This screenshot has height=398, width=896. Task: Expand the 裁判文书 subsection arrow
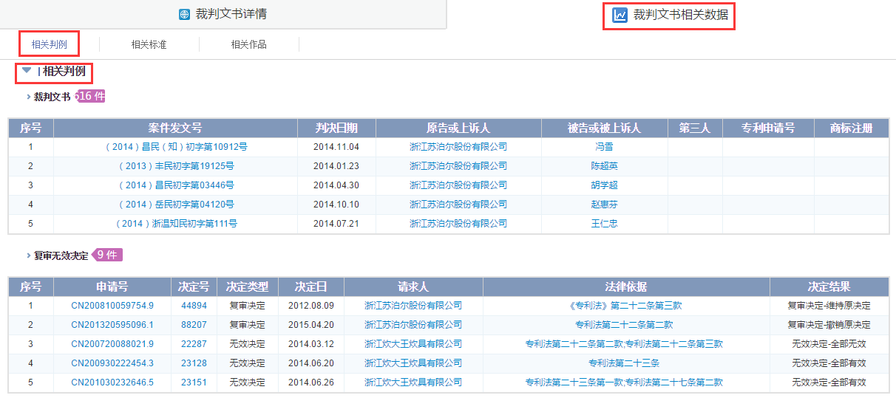point(29,97)
